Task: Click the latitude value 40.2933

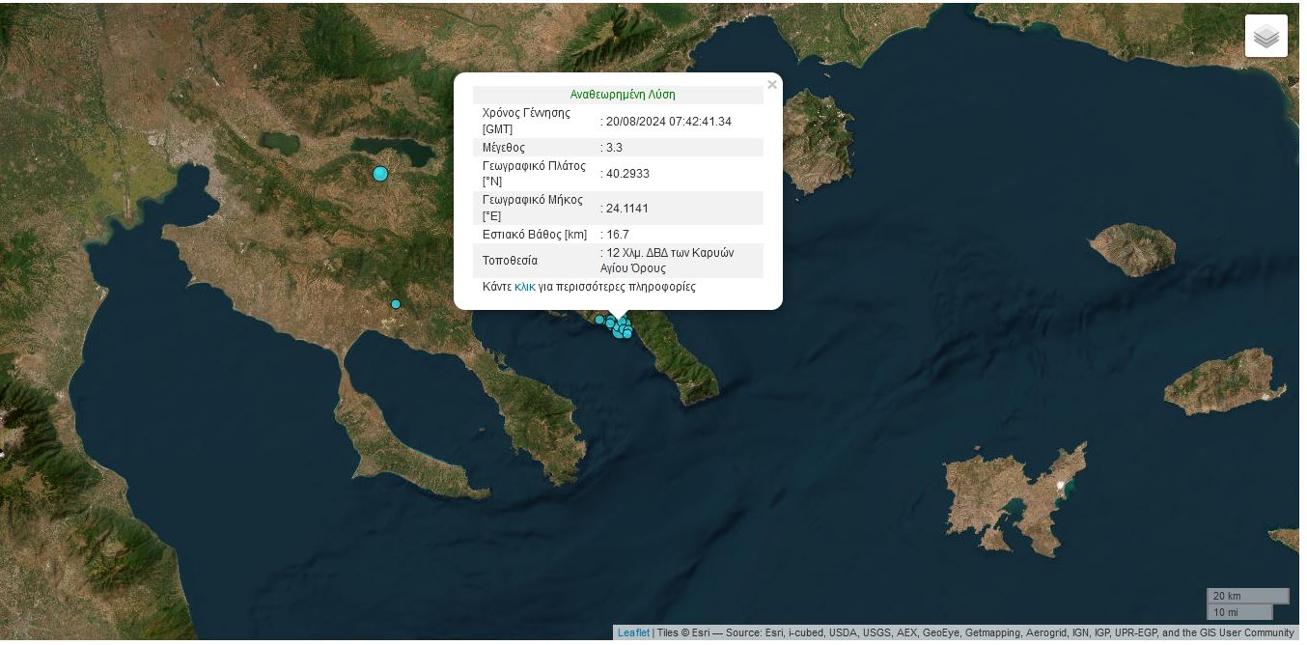Action: coord(627,174)
